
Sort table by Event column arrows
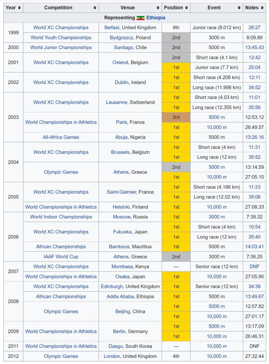(x=239, y=8)
